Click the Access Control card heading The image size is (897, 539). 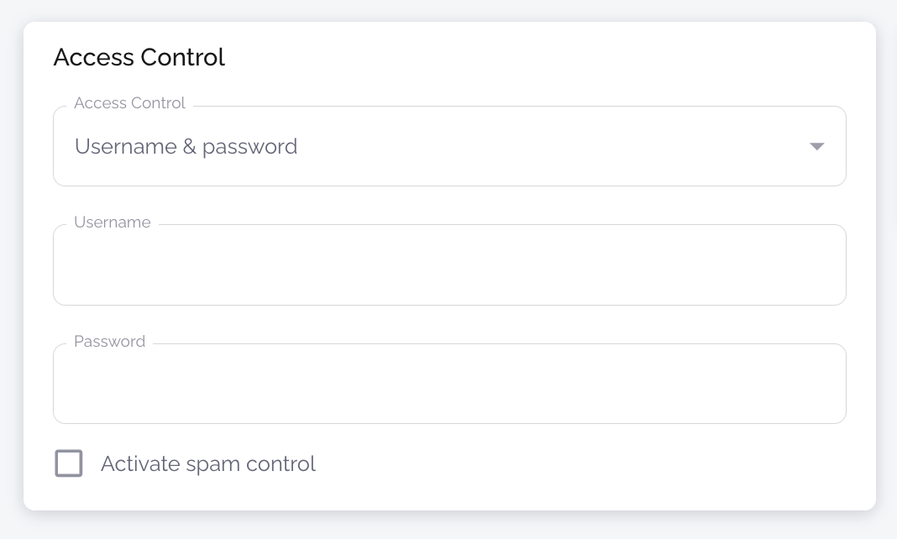point(139,58)
